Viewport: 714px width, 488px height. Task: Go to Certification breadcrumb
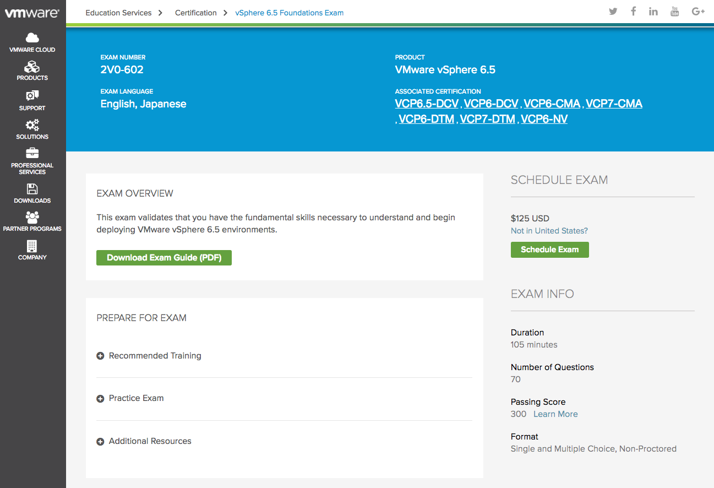click(196, 13)
